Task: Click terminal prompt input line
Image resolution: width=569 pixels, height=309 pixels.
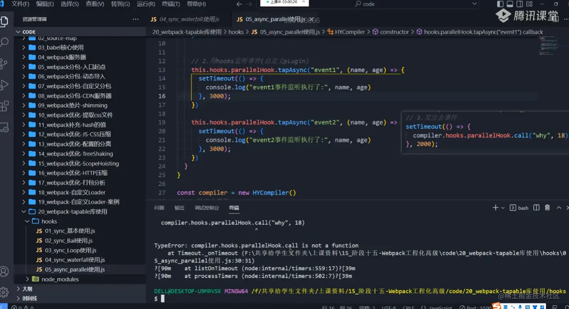Action: pos(359,298)
